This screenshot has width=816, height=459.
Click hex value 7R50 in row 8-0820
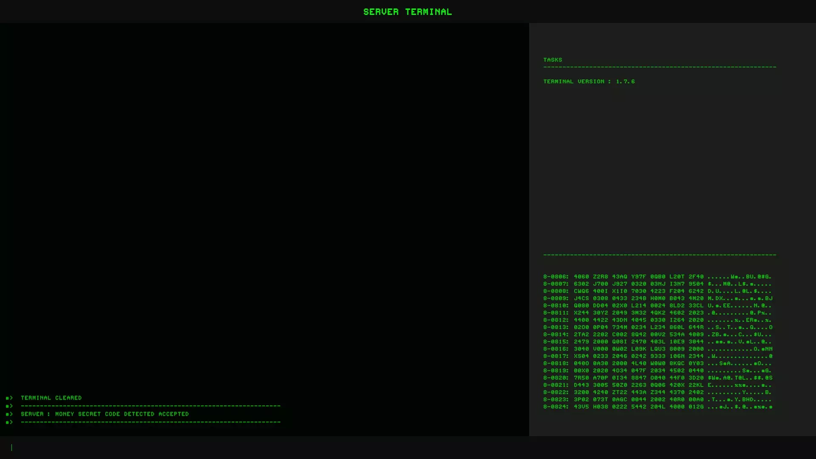581,378
